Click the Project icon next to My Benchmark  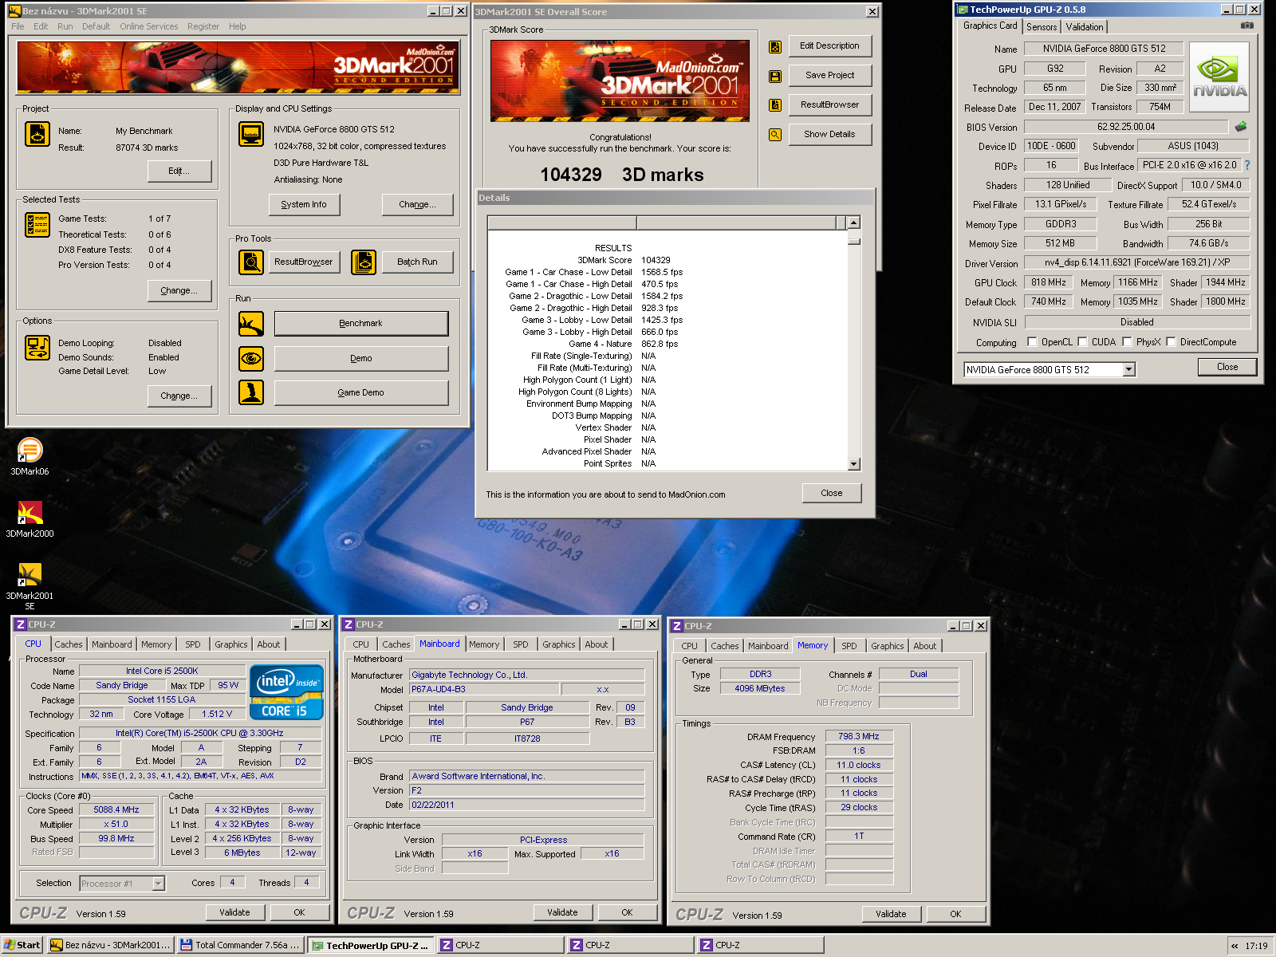tap(37, 134)
